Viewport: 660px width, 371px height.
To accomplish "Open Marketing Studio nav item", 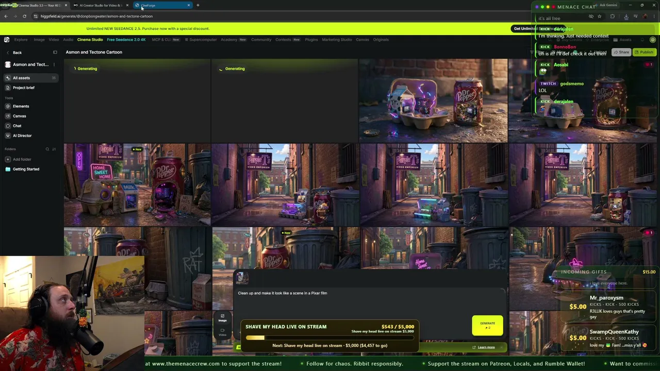I will [337, 40].
